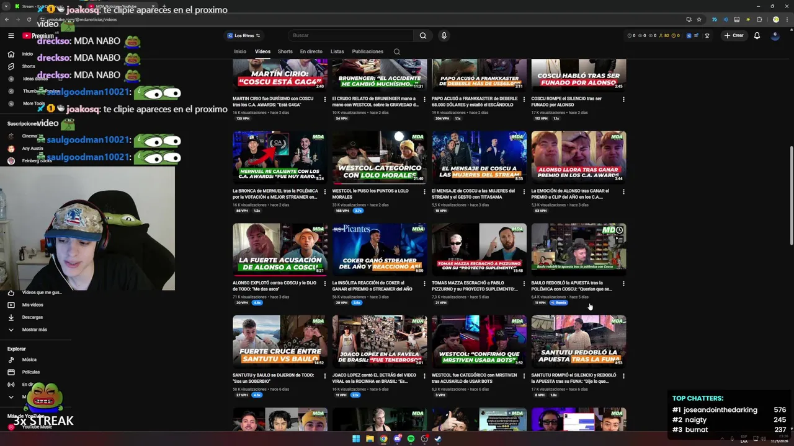Open the account avatar menu

pyautogui.click(x=775, y=36)
